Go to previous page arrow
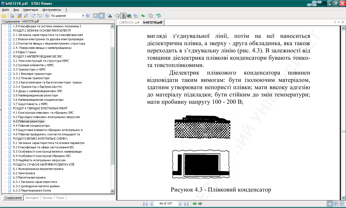This screenshot has width=346, height=208. tap(151, 204)
